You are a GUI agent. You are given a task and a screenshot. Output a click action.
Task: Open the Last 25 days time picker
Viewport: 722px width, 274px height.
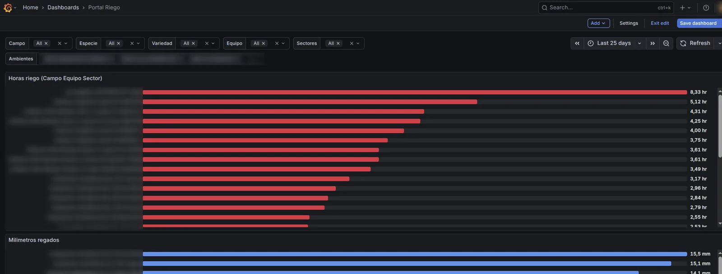tap(615, 43)
